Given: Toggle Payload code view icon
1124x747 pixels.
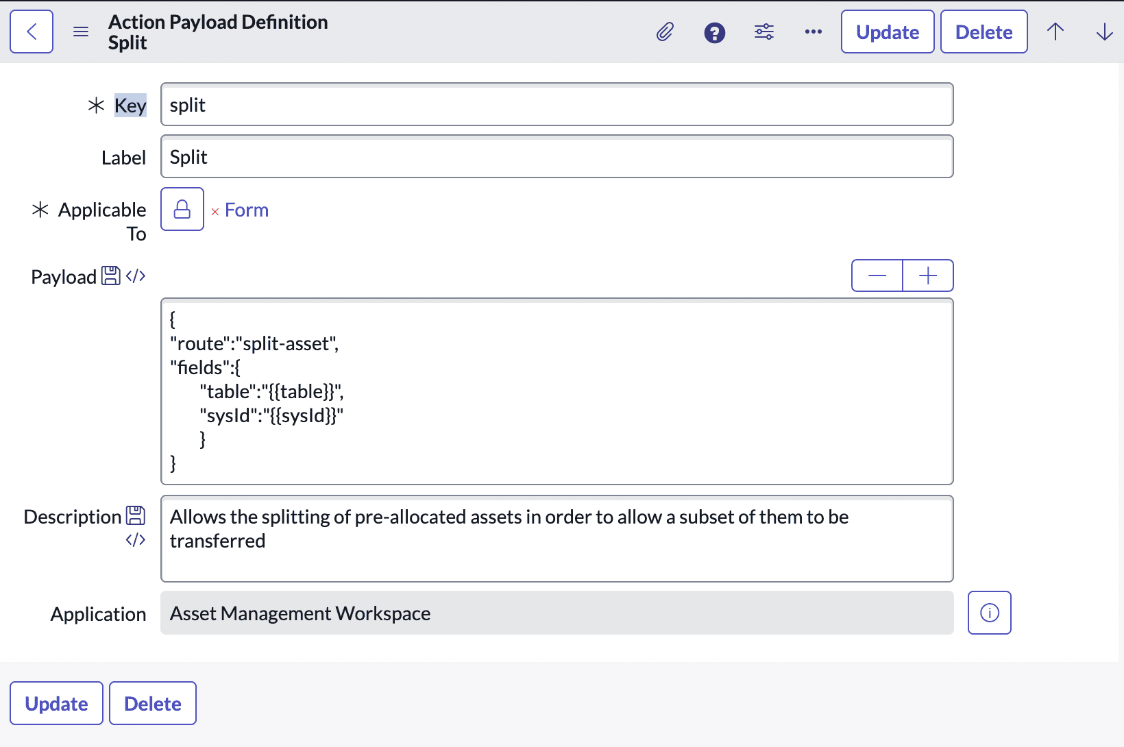Looking at the screenshot, I should (x=136, y=275).
